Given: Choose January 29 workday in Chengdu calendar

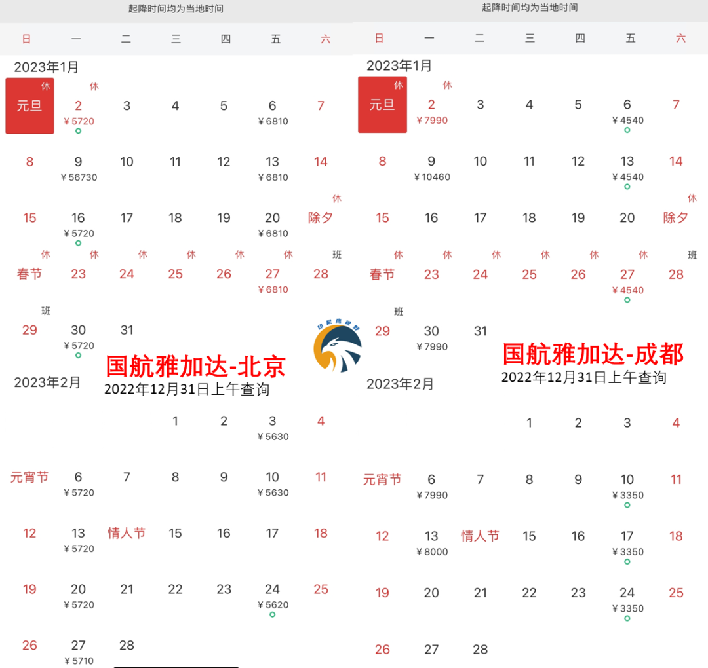Looking at the screenshot, I should click(382, 331).
